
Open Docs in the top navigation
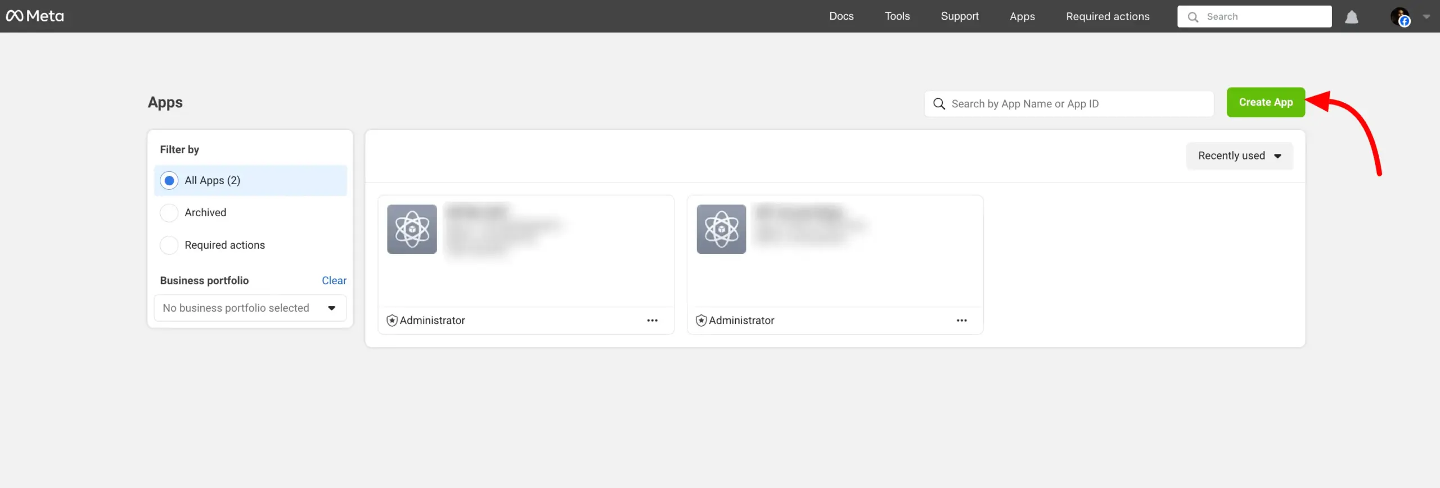(x=841, y=16)
